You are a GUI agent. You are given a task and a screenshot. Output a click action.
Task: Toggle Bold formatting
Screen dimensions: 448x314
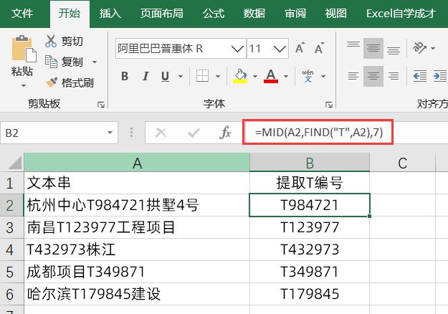pos(125,76)
